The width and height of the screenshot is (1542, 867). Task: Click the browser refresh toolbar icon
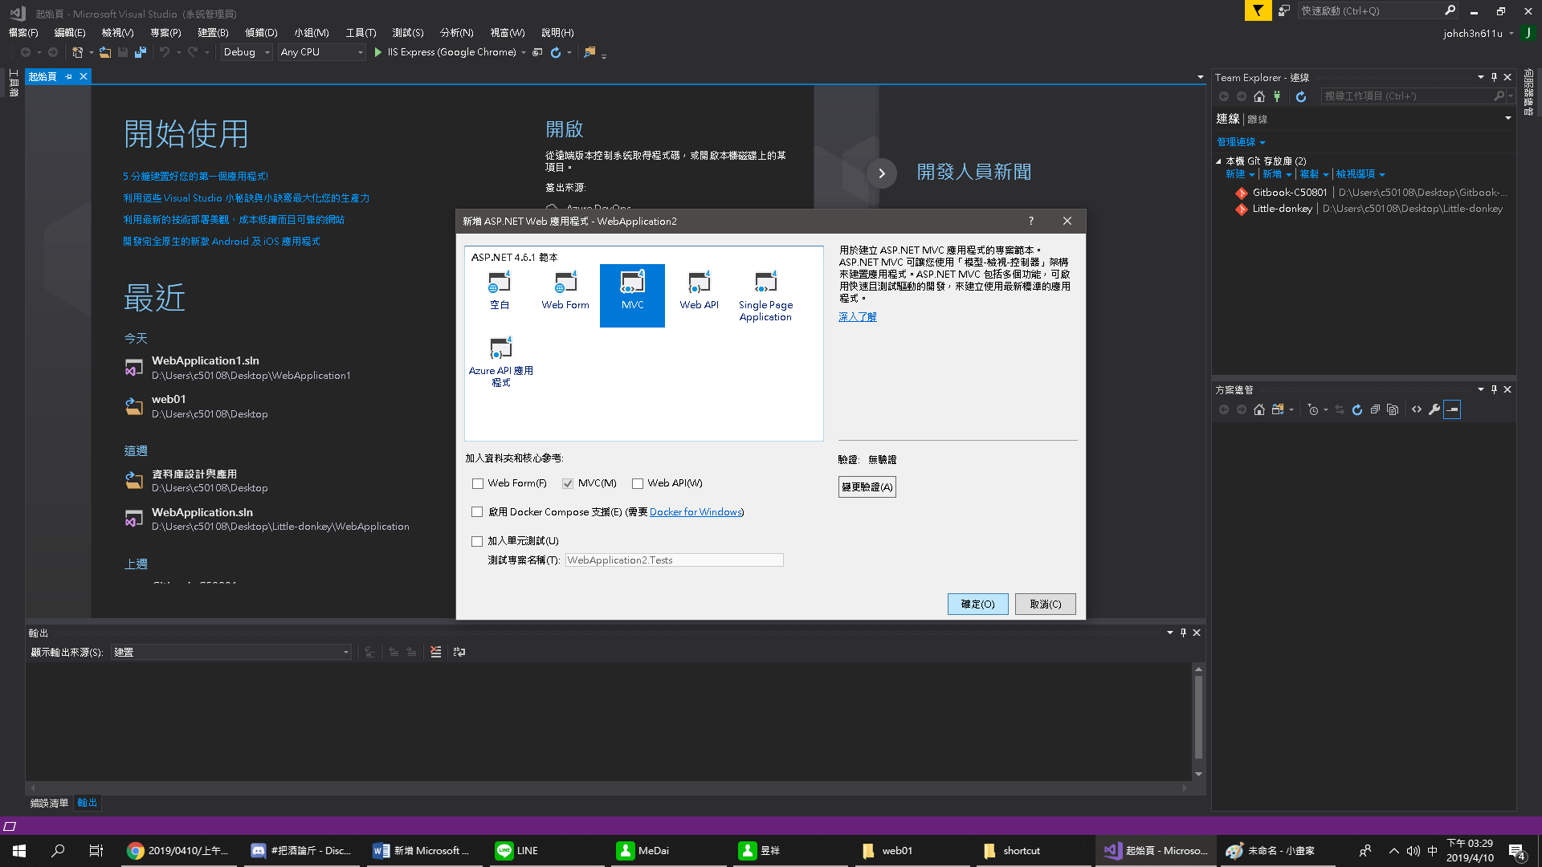click(555, 52)
